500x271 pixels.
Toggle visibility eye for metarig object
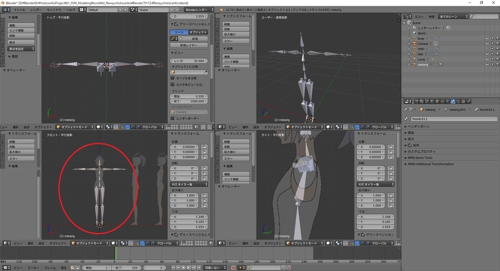[x=487, y=64]
